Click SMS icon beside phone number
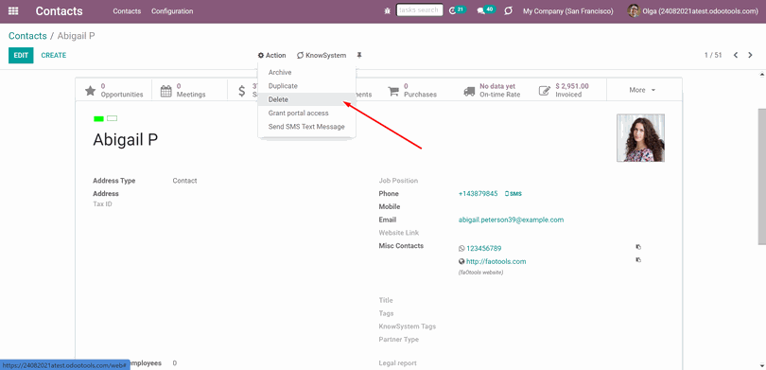 point(514,194)
